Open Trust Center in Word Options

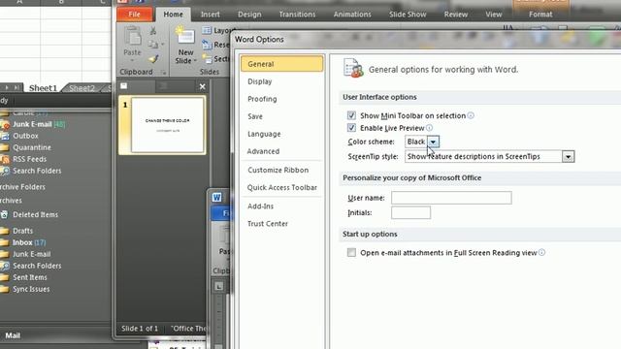coord(282,224)
